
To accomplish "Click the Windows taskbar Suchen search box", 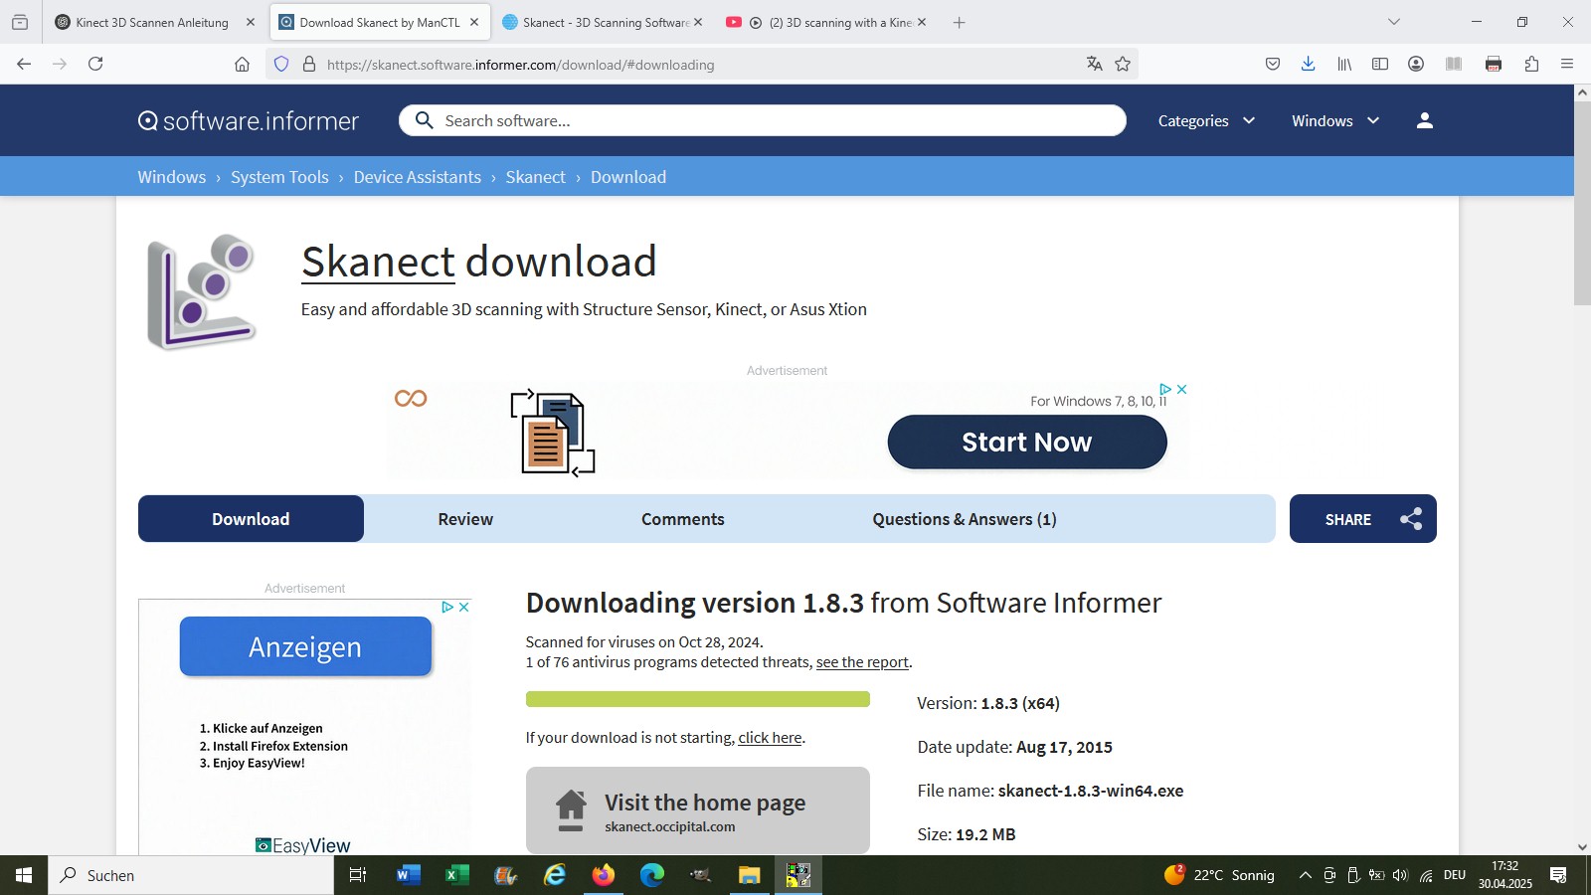I will pyautogui.click(x=191, y=875).
